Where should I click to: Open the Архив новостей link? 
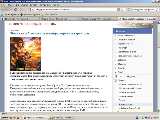point(126,104)
